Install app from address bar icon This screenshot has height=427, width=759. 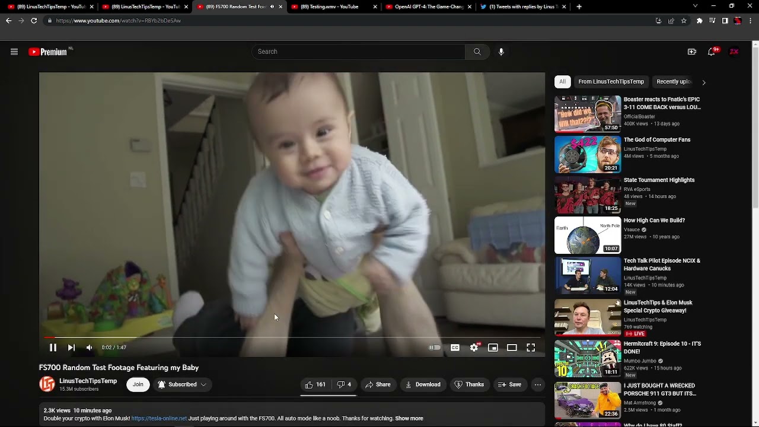click(x=658, y=20)
